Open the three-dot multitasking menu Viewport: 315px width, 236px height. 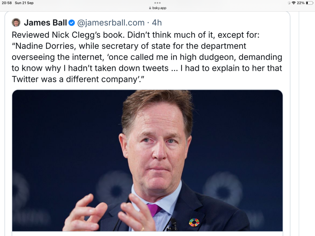157,3
